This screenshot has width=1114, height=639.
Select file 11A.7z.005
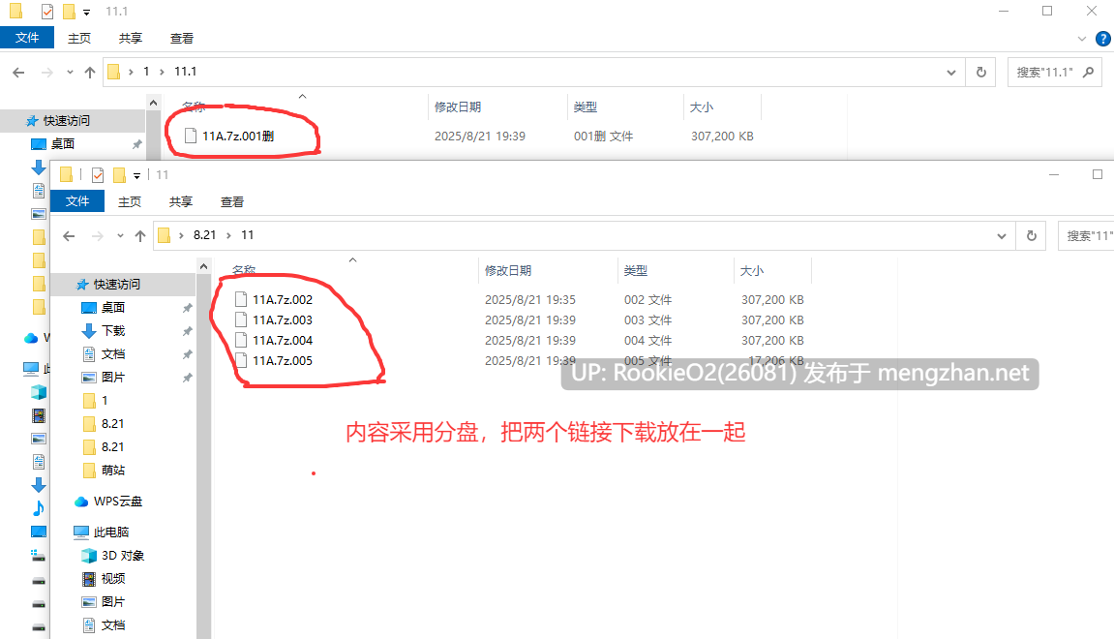(282, 361)
